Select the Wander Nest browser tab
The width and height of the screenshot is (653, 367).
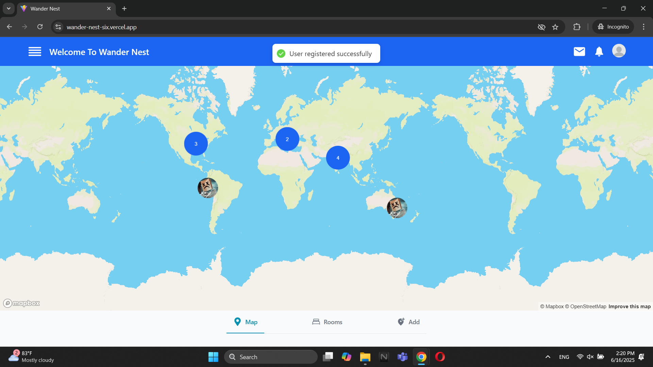tap(66, 8)
